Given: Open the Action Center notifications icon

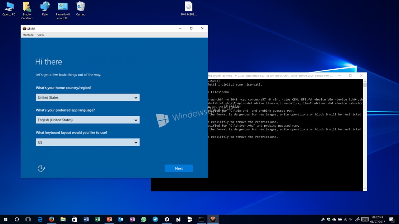Looking at the screenshot, I should (x=392, y=219).
